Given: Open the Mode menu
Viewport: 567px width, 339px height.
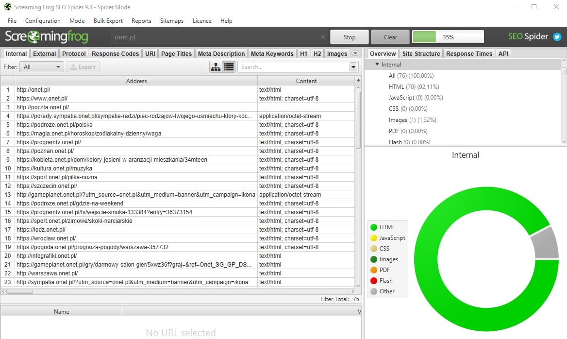Looking at the screenshot, I should (x=77, y=20).
